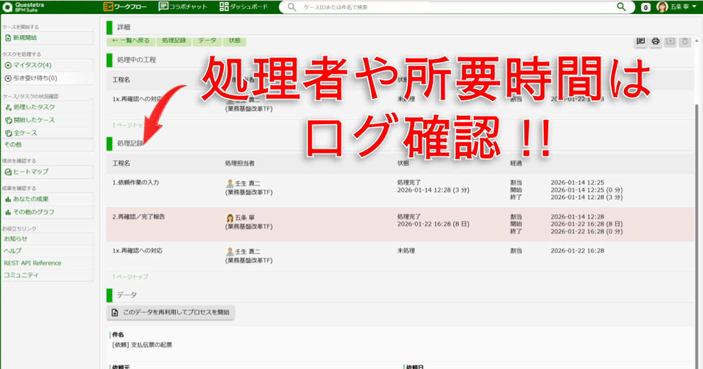The width and height of the screenshot is (703, 369).
Task: Open その他のグラフ in the sidebar
Action: 47,212
